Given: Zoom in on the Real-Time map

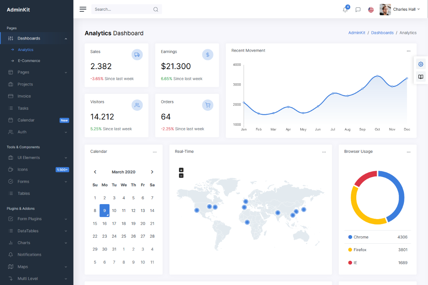Looking at the screenshot, I should point(181,170).
